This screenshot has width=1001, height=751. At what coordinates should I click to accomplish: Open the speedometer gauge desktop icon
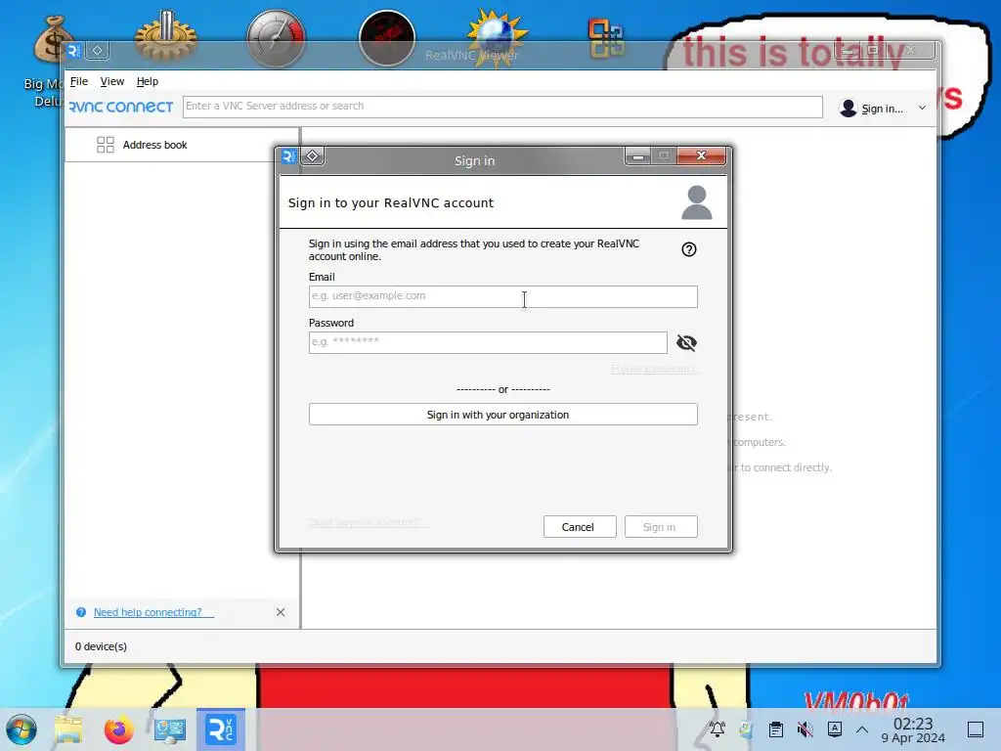point(276,38)
